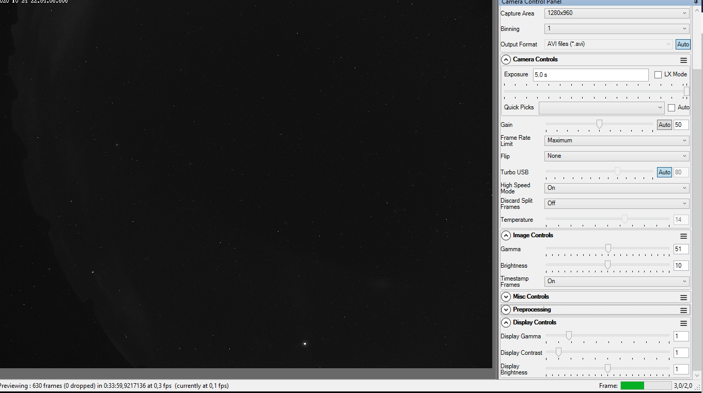Open the Timestamp Frames dropdown
The height and width of the screenshot is (393, 703).
point(617,281)
